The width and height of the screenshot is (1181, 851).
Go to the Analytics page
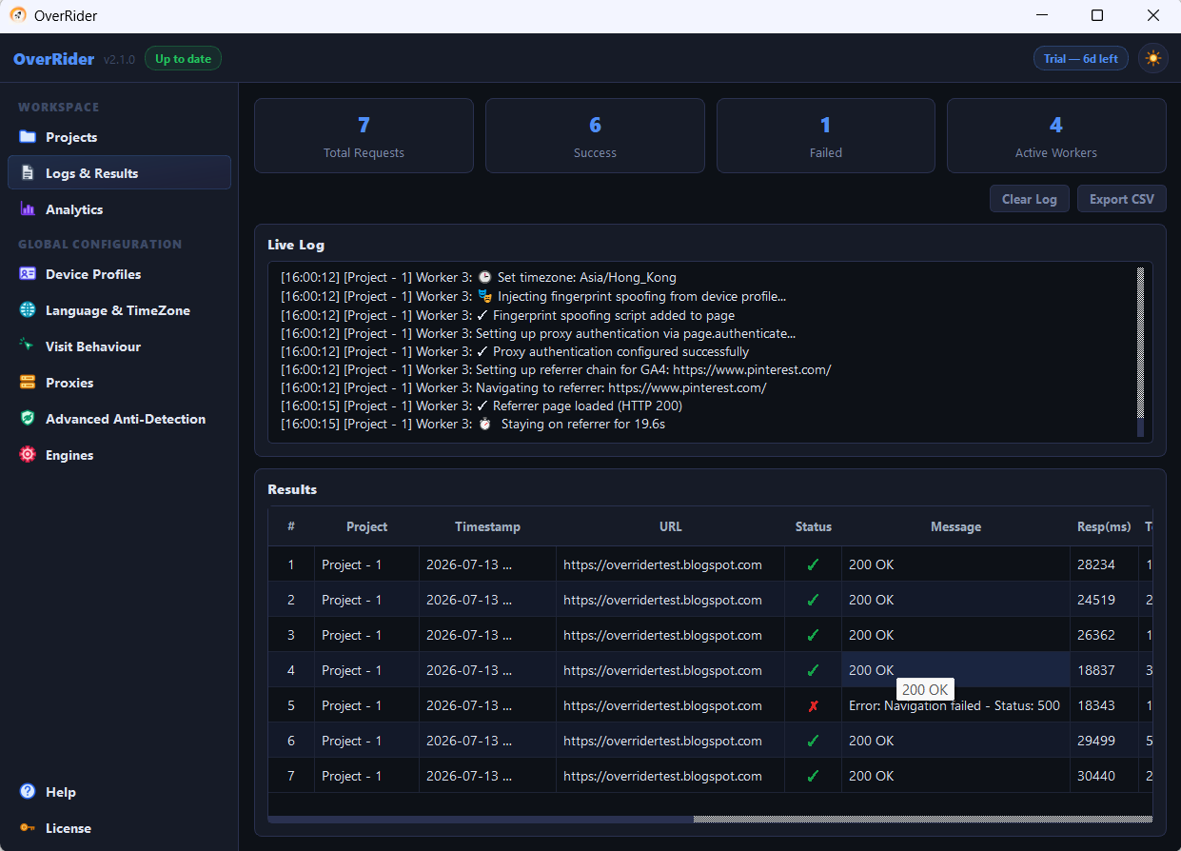coord(119,209)
